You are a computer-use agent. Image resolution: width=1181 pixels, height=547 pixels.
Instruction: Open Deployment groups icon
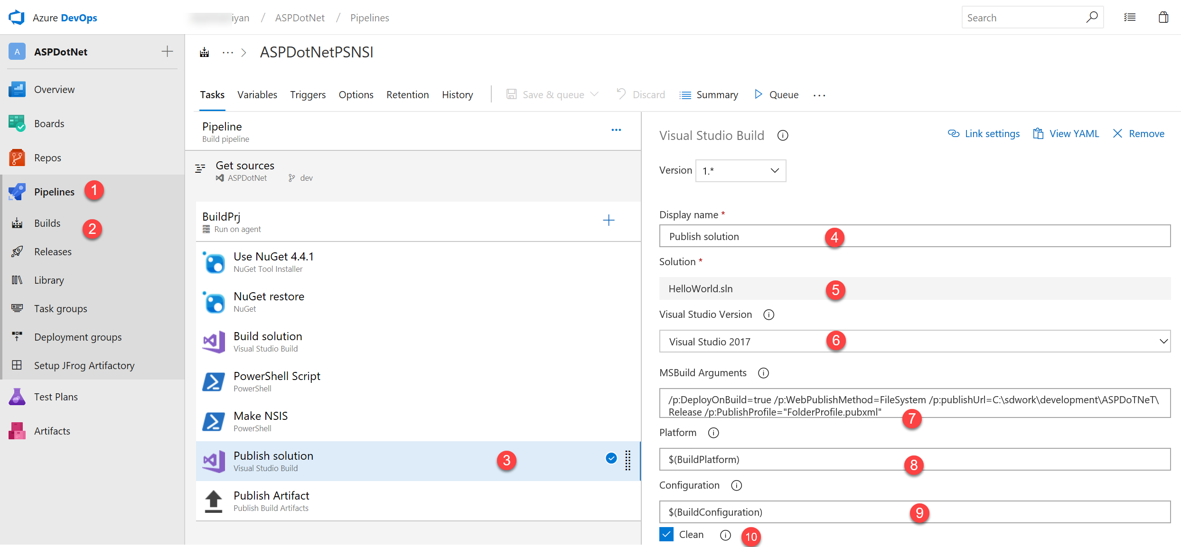coord(17,337)
